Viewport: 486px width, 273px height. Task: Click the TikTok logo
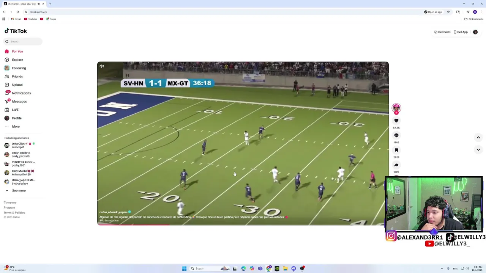point(16,31)
